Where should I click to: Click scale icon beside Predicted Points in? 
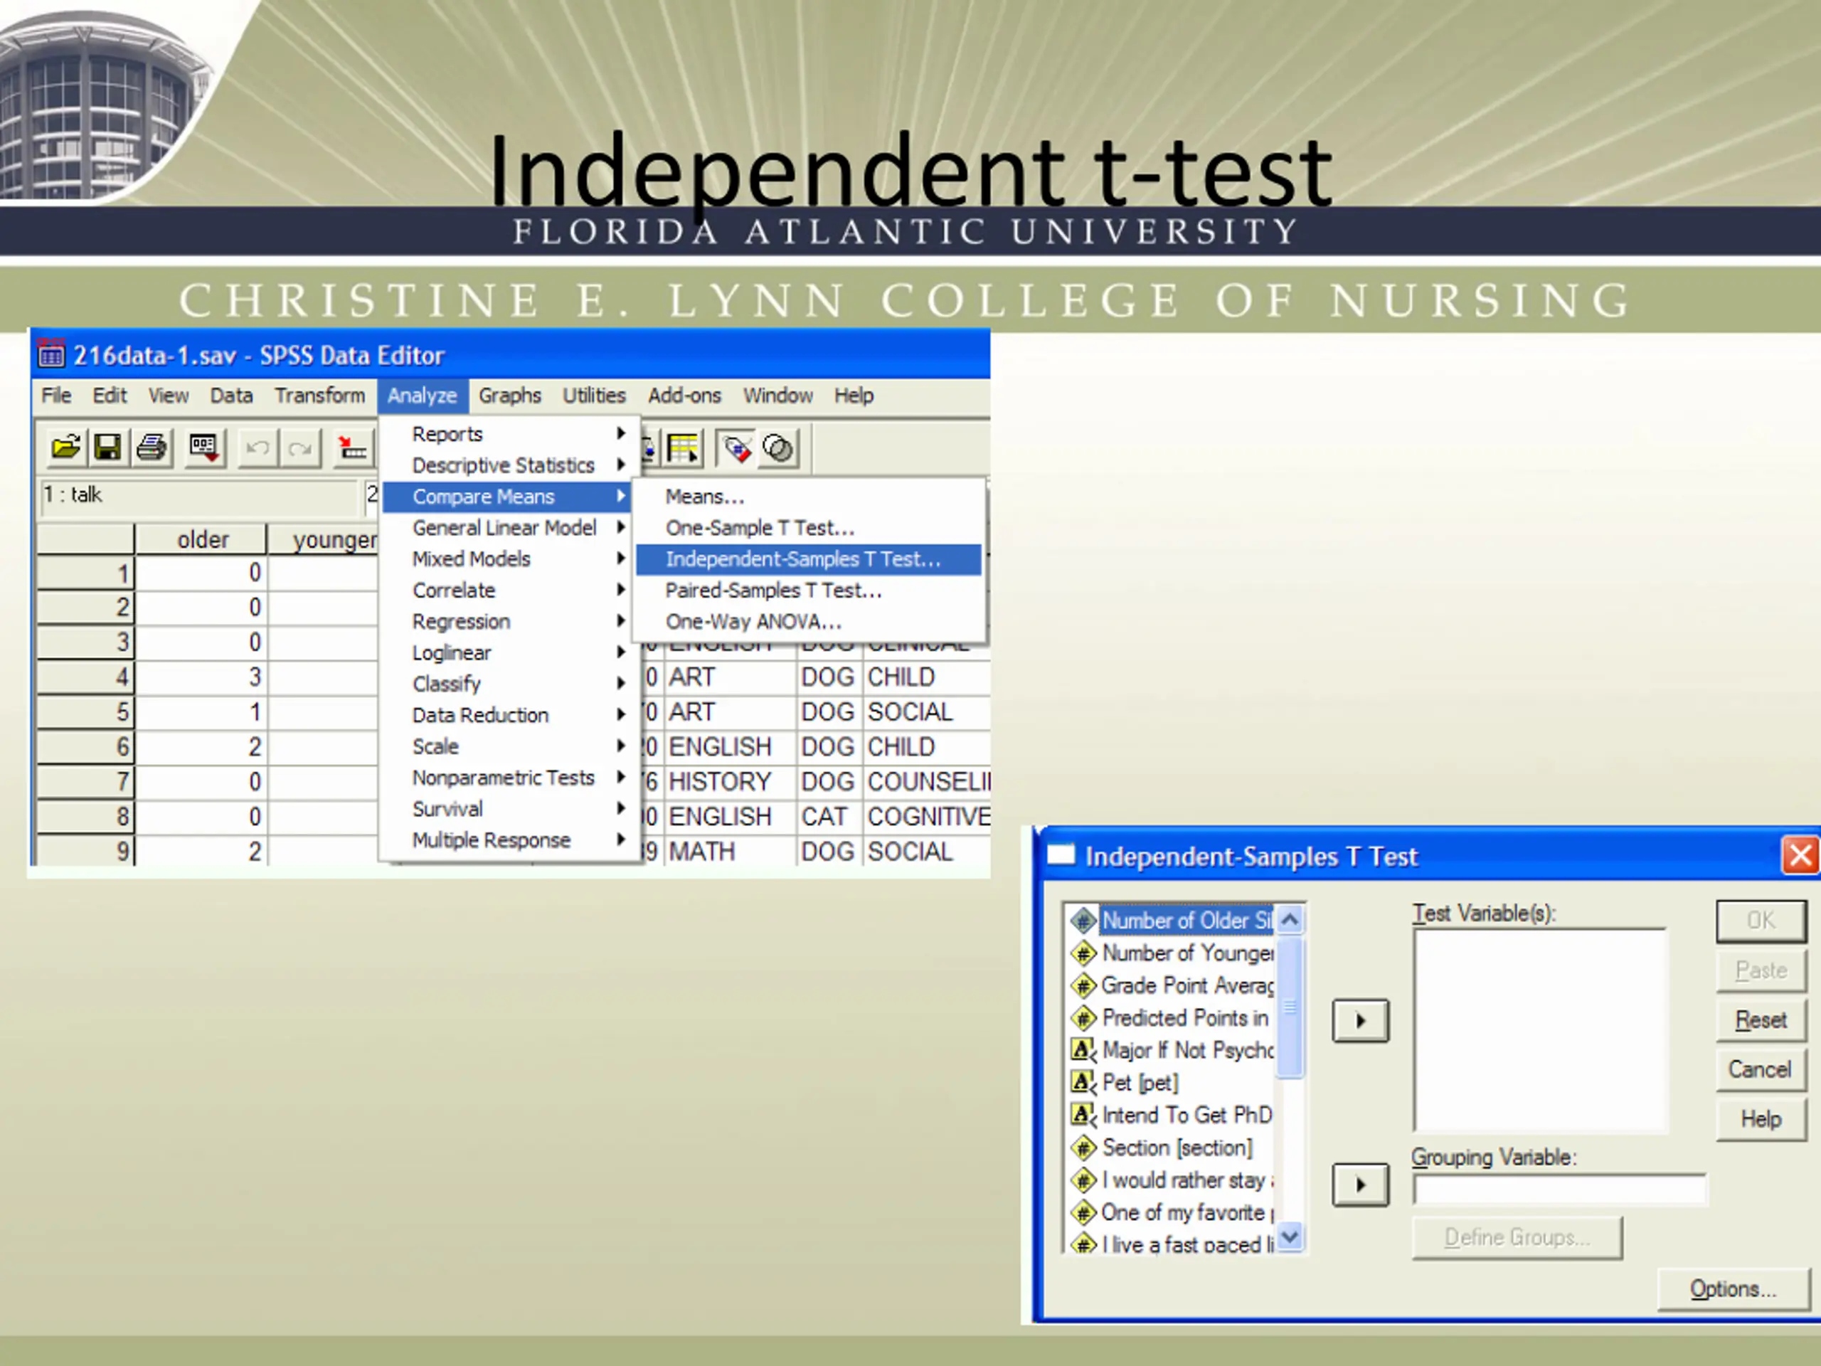tap(1083, 1017)
